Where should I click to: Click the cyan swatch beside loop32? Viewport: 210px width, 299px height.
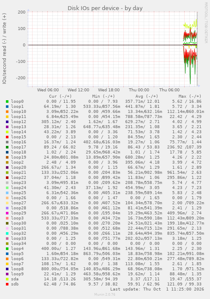coord(7,233)
